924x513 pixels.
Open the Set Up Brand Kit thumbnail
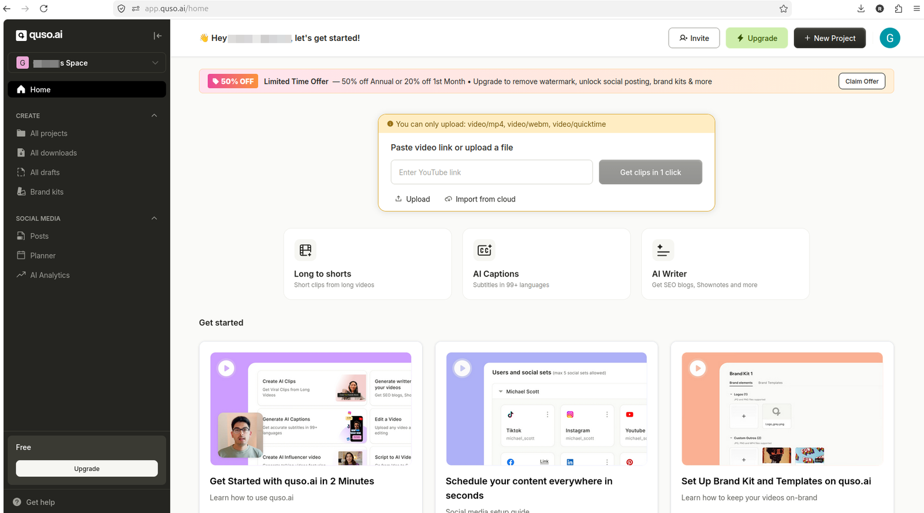coord(782,409)
